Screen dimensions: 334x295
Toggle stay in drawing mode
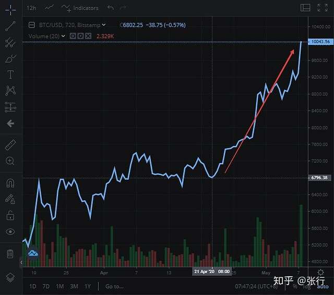point(10,199)
